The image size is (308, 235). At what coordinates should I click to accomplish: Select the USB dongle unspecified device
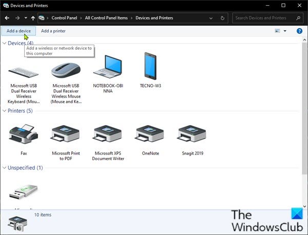point(24,192)
